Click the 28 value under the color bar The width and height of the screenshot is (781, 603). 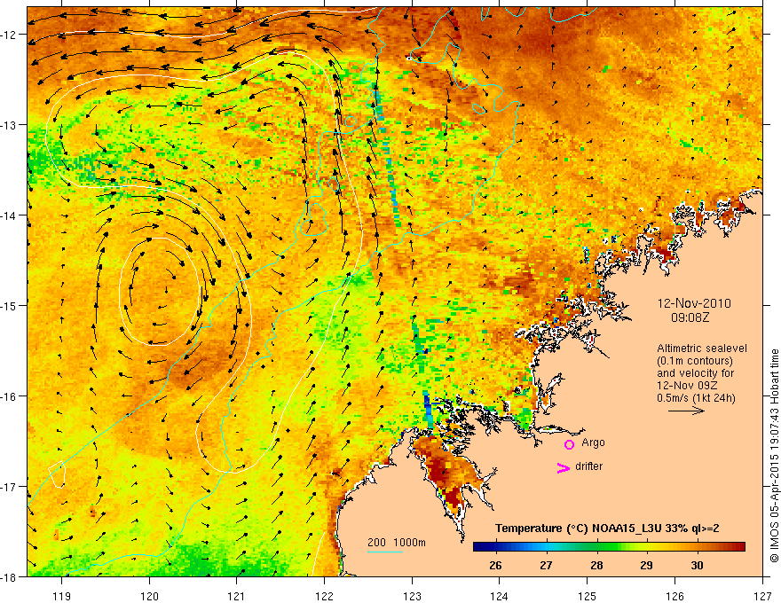pos(596,565)
